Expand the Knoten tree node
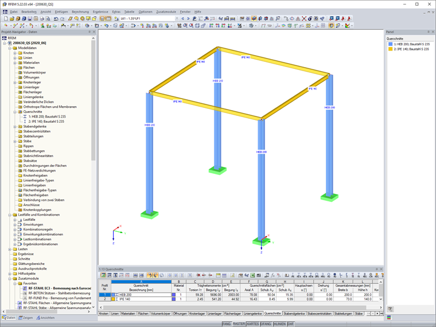 [15, 53]
